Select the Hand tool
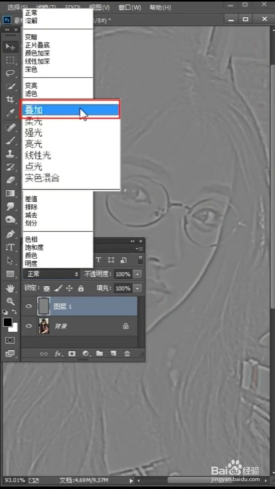This screenshot has height=489, width=275. tap(10, 288)
